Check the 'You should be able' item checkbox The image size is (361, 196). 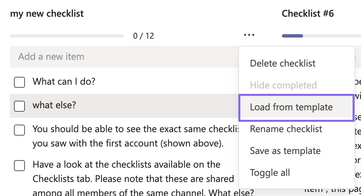pyautogui.click(x=19, y=130)
